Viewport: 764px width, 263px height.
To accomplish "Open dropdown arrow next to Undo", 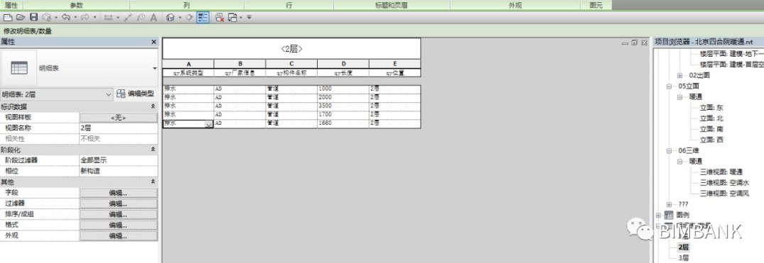I will 75,18.
